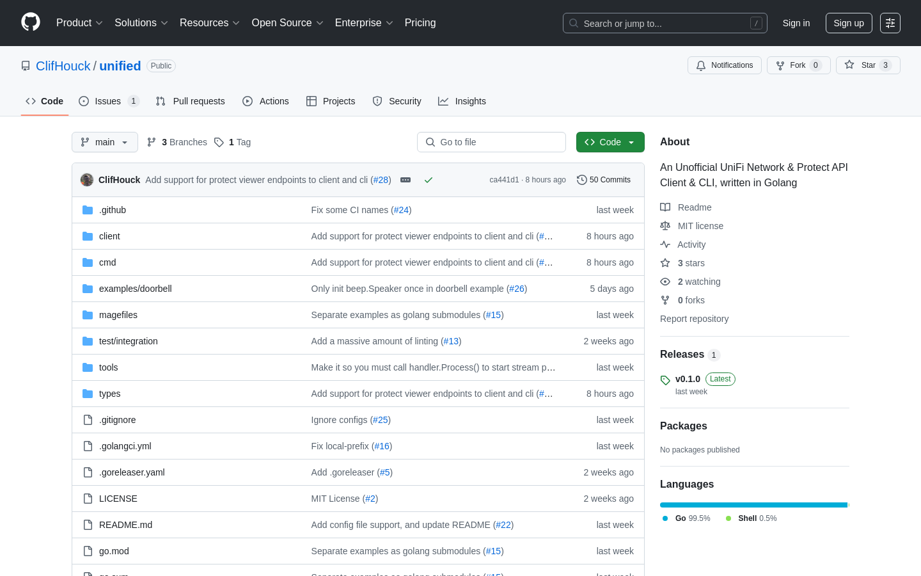Click the Go to file input
This screenshot has width=921, height=576.
pyautogui.click(x=491, y=142)
